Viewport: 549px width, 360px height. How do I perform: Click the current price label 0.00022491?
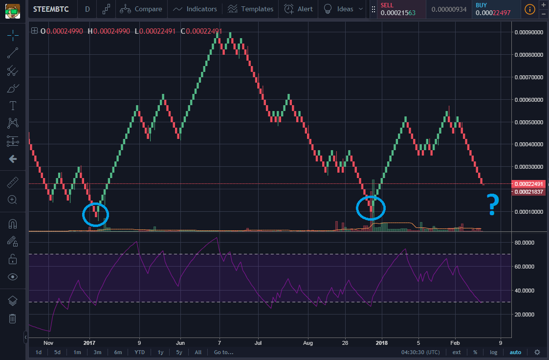(528, 184)
